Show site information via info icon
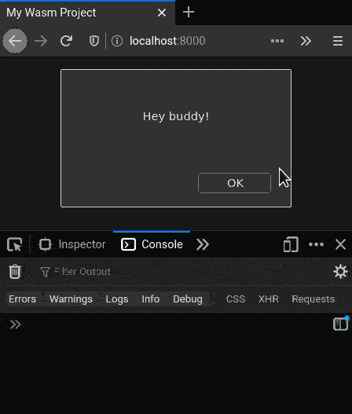 coord(117,41)
